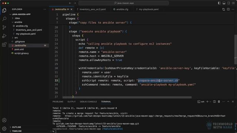This screenshot has height=133, width=237.
Task: Click the selected 'prepare-ansible-server.sh' string
Action: pyautogui.click(x=158, y=81)
